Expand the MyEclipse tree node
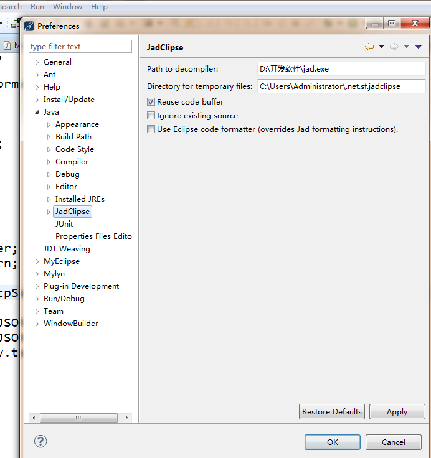Screen dimensions: 431x458 (x=37, y=261)
